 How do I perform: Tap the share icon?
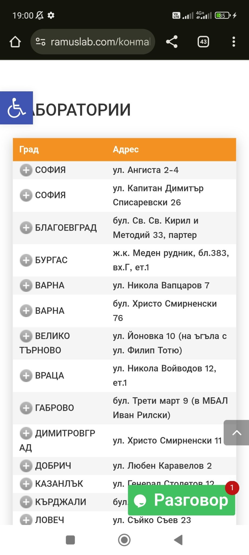pyautogui.click(x=172, y=42)
